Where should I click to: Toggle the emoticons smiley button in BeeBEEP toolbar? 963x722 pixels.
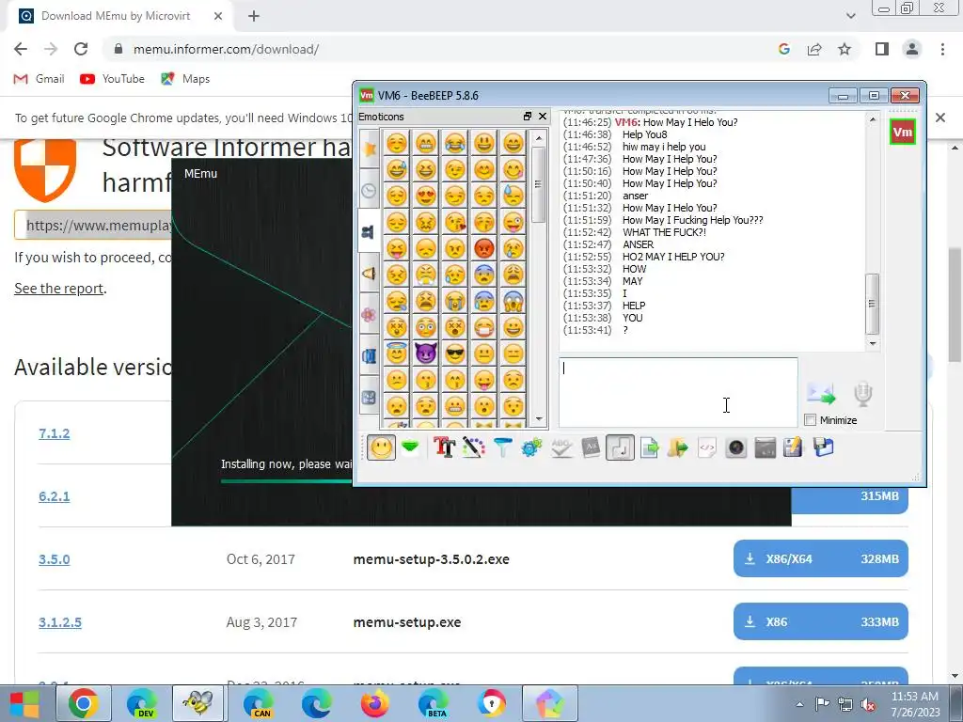[382, 447]
